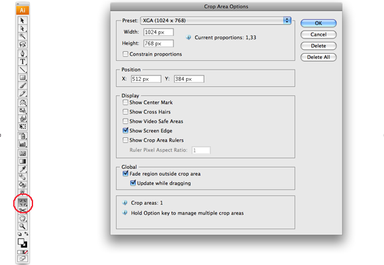Click the OK button

(318, 23)
